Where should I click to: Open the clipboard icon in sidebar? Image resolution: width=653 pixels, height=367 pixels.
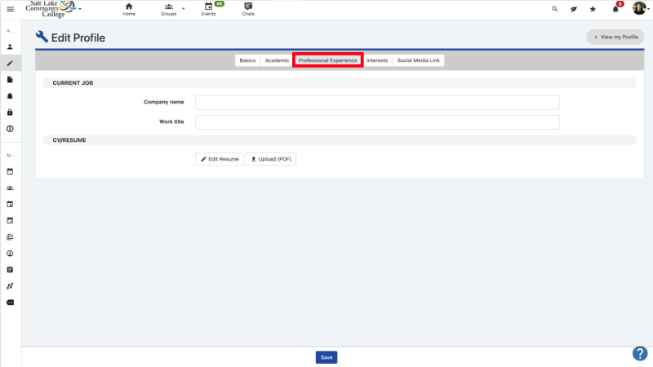(x=10, y=270)
